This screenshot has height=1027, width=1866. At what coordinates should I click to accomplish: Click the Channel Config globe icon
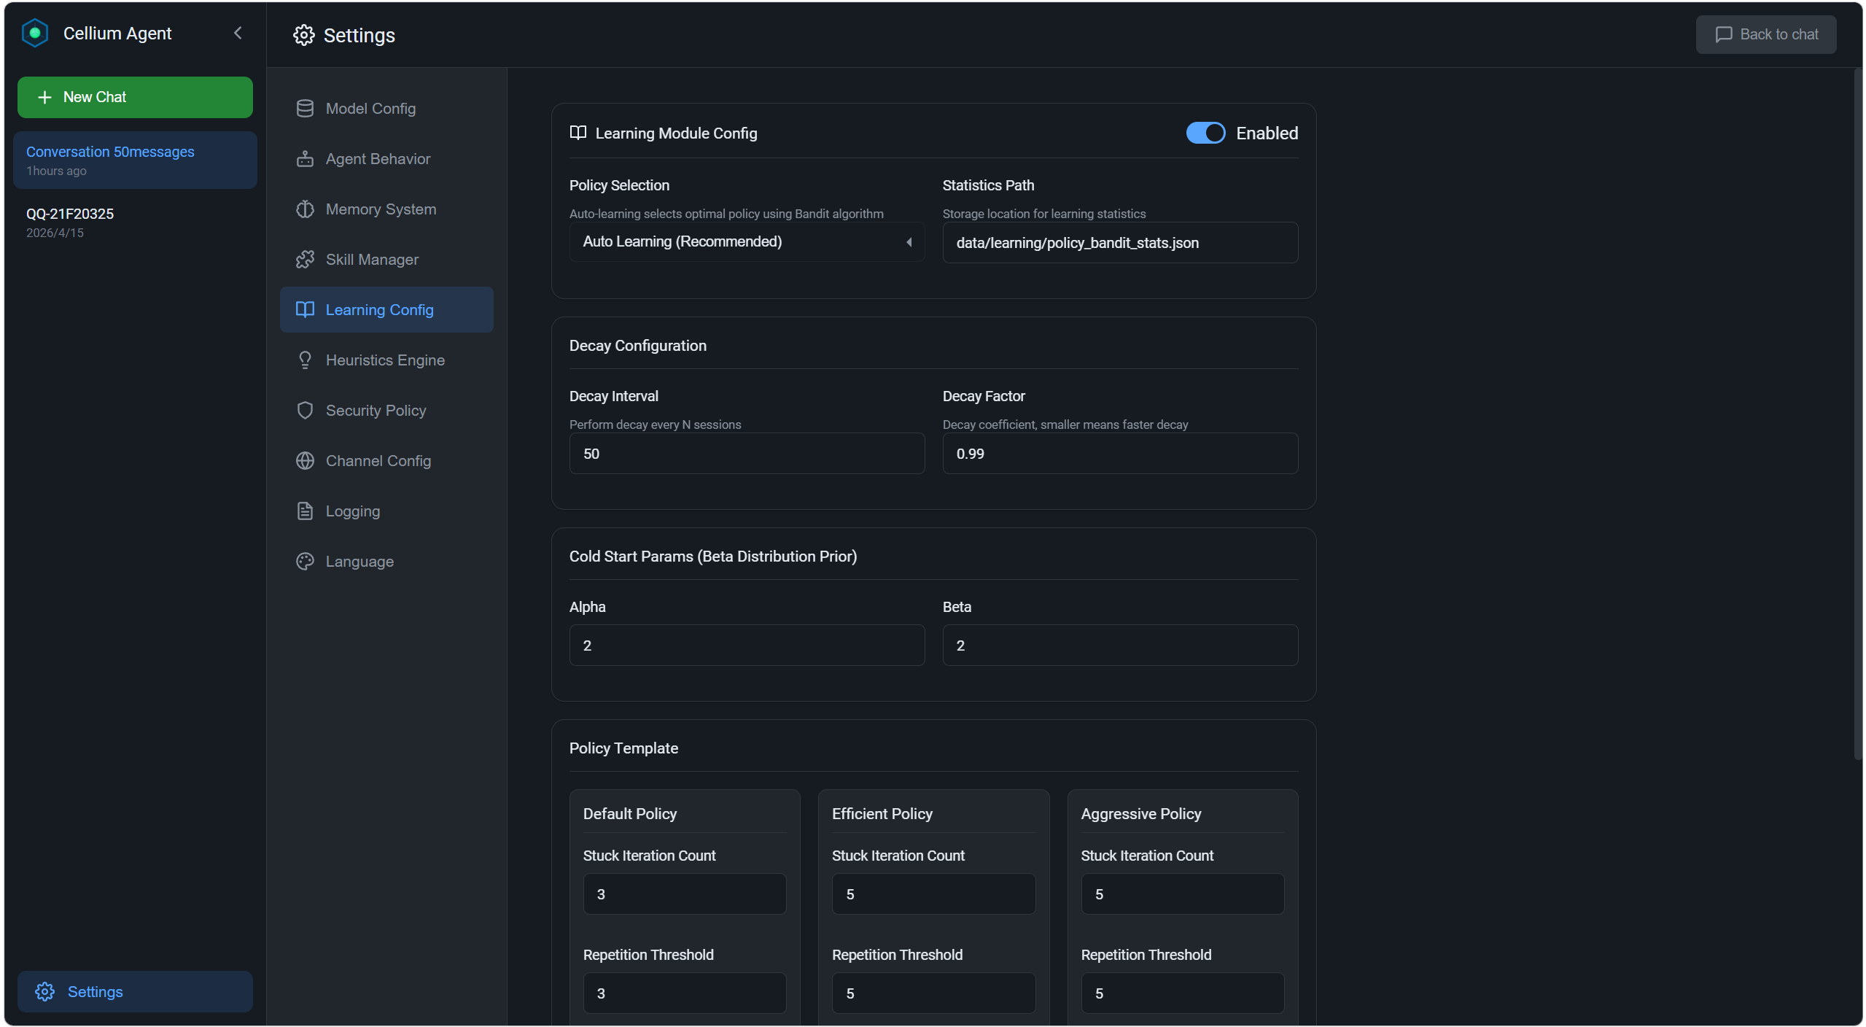tap(305, 461)
